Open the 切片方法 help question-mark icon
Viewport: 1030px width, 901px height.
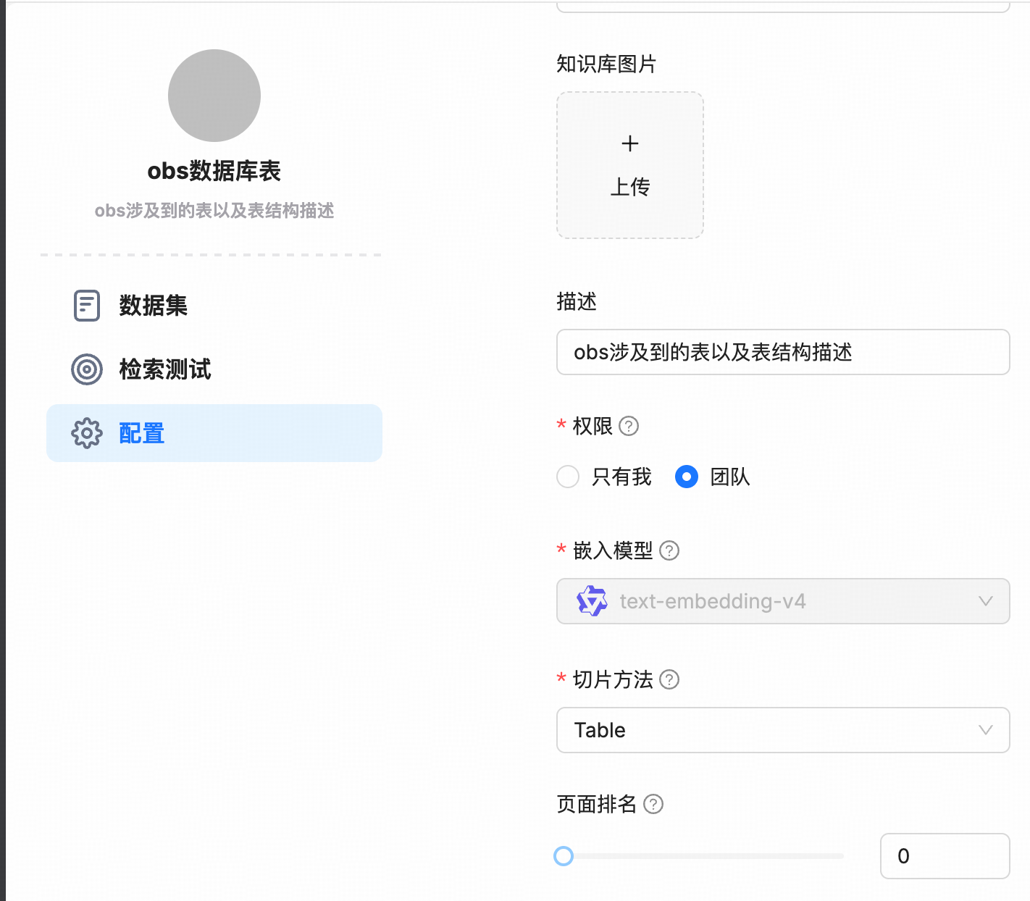click(x=670, y=680)
